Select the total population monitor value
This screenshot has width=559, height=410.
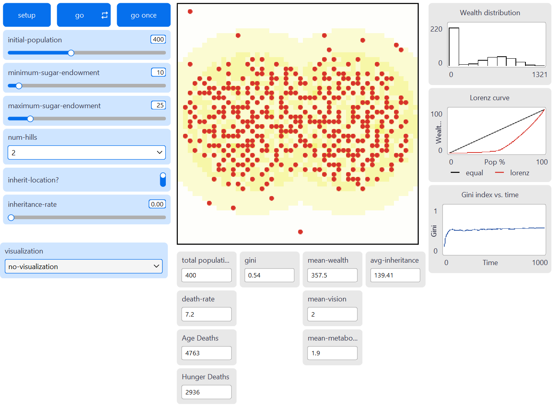tap(207, 275)
